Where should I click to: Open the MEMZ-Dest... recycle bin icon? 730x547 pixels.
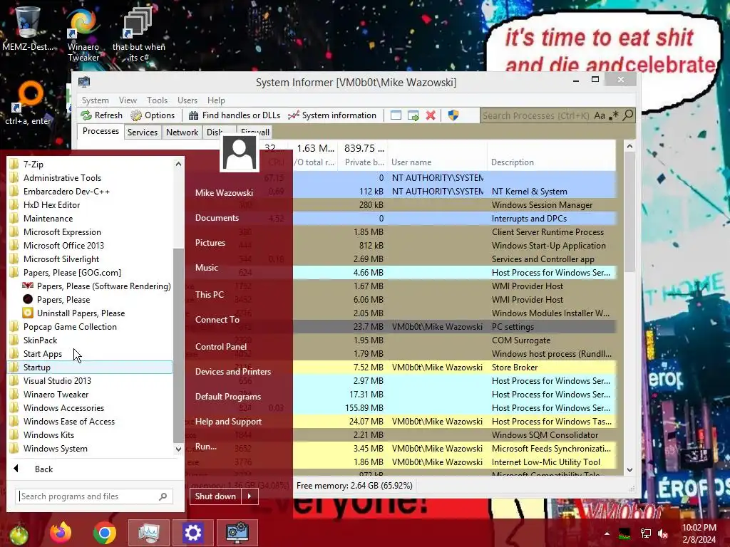click(28, 28)
